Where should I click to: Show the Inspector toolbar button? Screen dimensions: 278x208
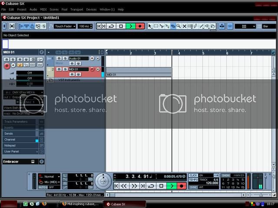pos(21,26)
